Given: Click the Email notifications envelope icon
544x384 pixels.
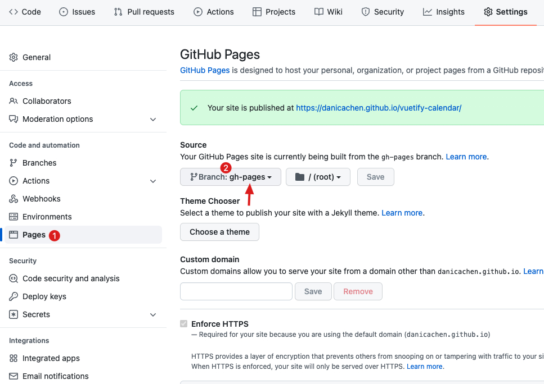Looking at the screenshot, I should click(x=14, y=376).
